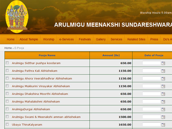This screenshot has height=129, width=172.
Task: Click the Arulmigu Mukkurini Vinayakar Abhishekam name
Action: click(x=41, y=86)
